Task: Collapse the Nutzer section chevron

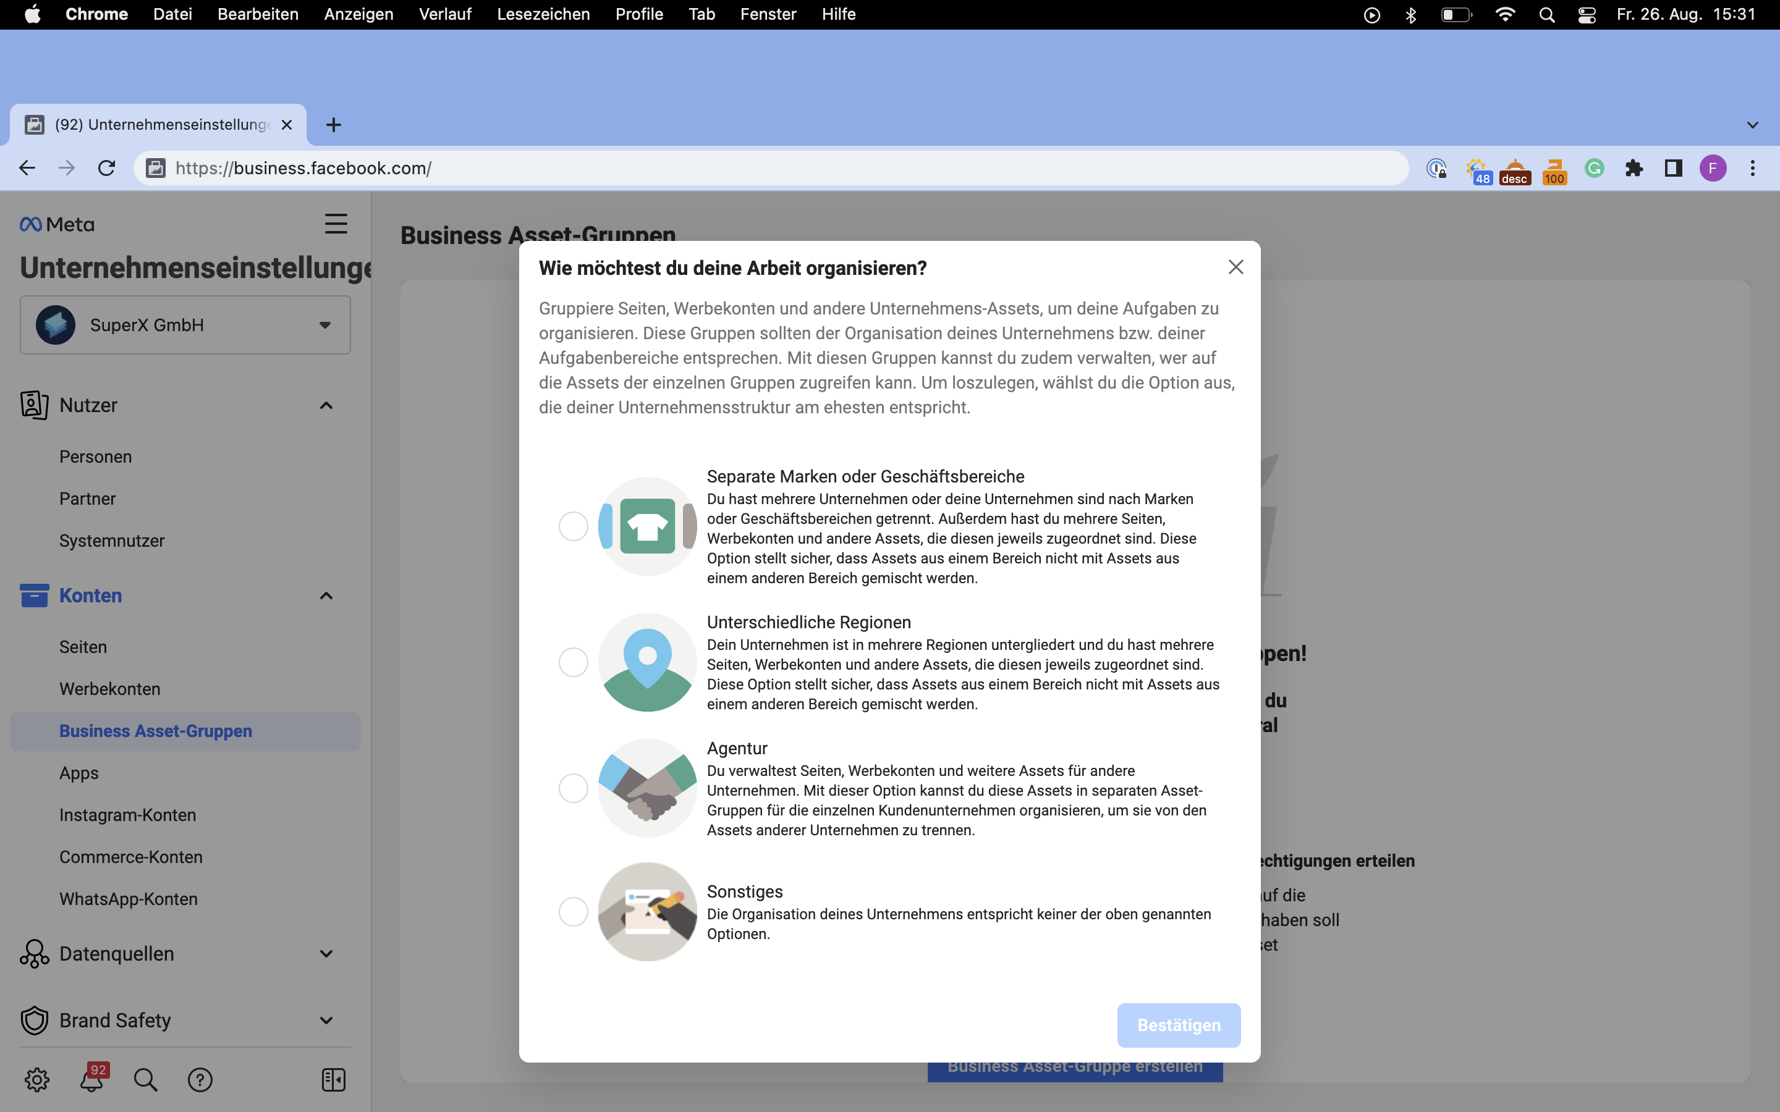Action: pyautogui.click(x=326, y=405)
